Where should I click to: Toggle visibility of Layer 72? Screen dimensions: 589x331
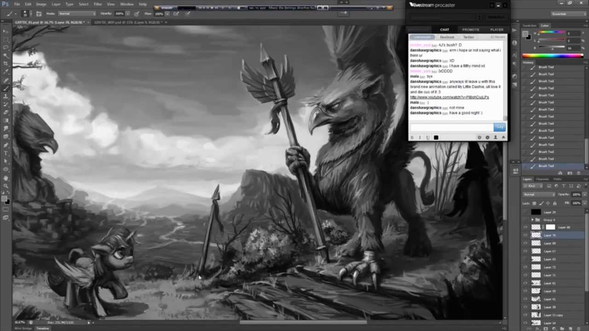pyautogui.click(x=525, y=267)
